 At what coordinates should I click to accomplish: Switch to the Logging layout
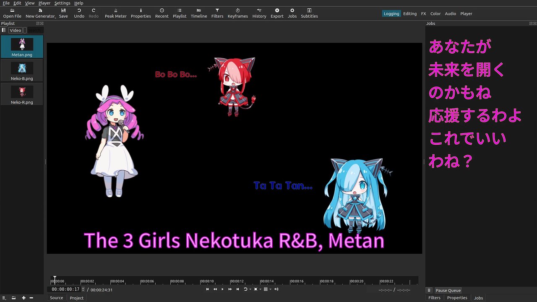[391, 13]
